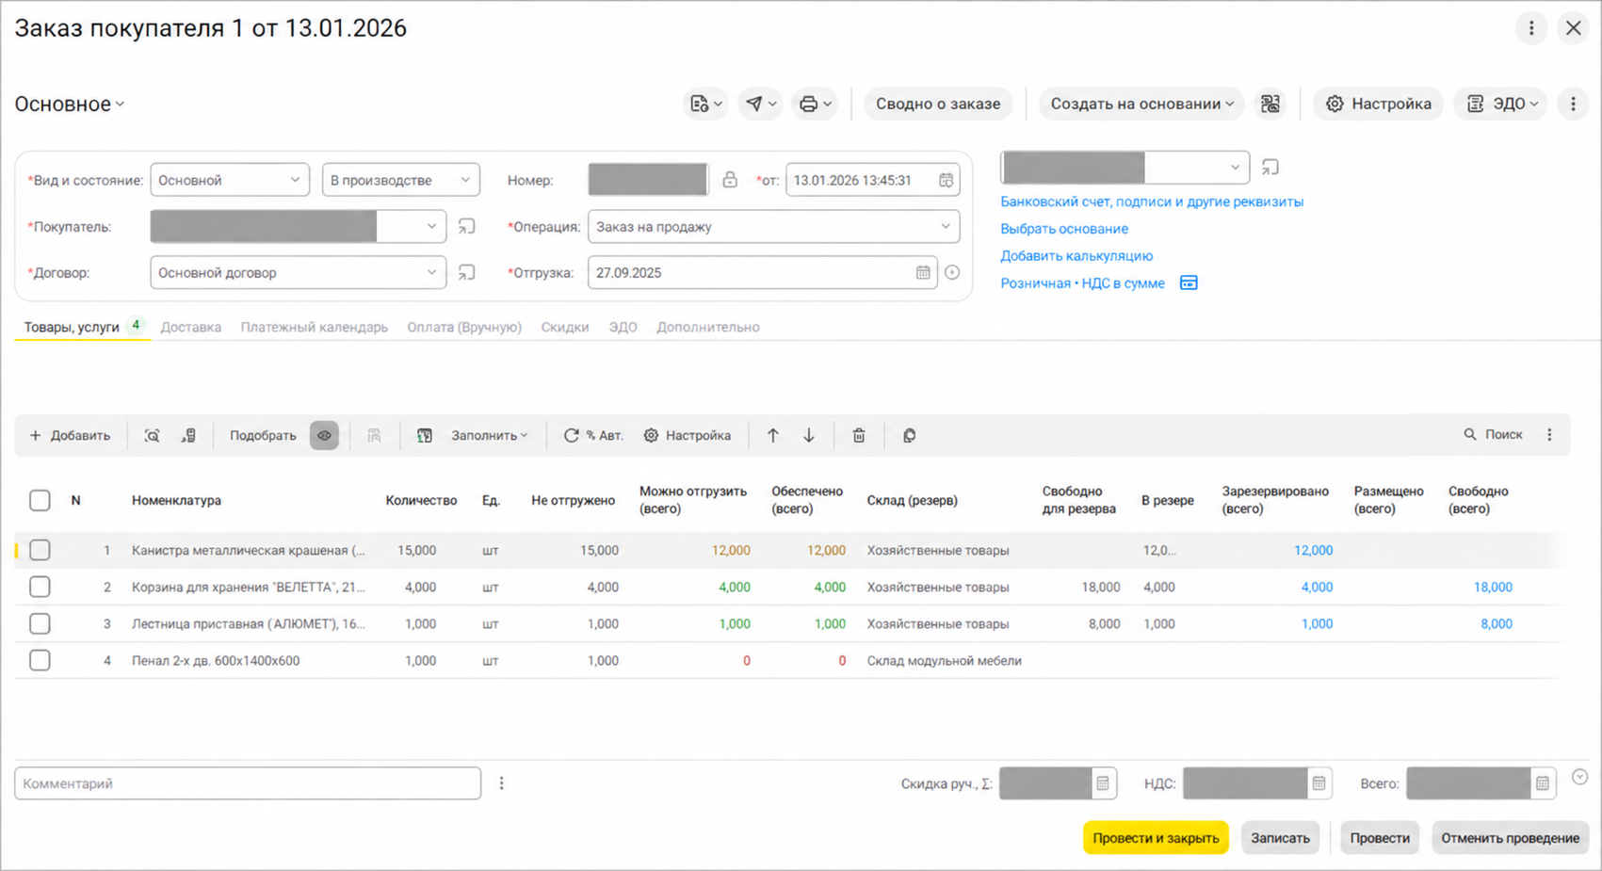Image resolution: width=1602 pixels, height=871 pixels.
Task: Open the Договор card link icon
Action: click(467, 273)
